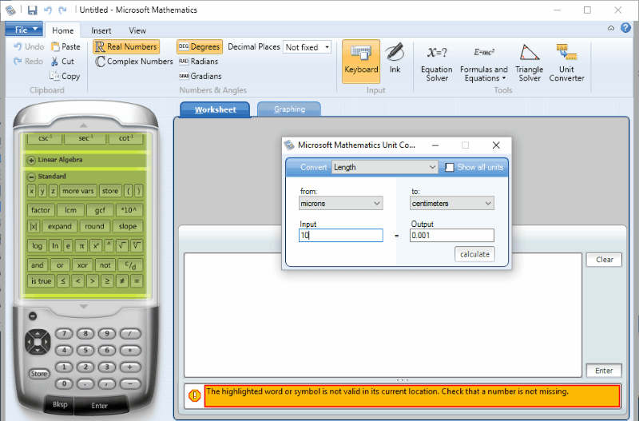Click the factor key
Screen dimensions: 639x421
[x=41, y=210]
